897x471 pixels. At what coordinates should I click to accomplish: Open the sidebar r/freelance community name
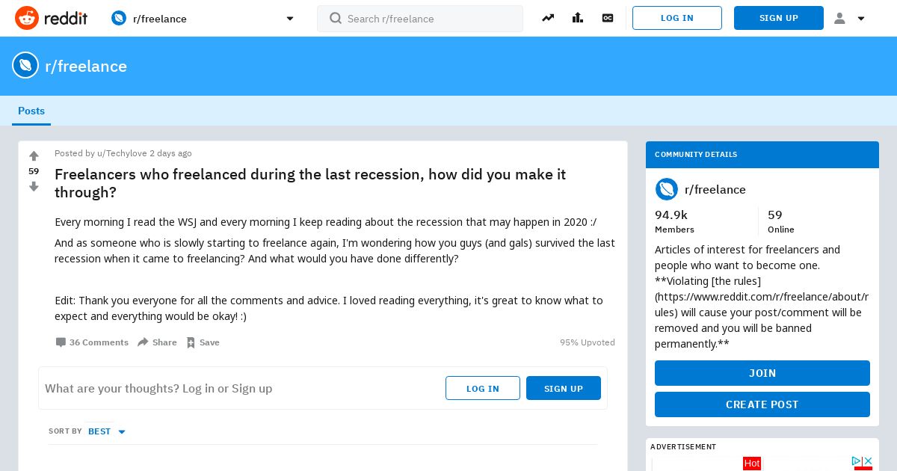point(715,189)
